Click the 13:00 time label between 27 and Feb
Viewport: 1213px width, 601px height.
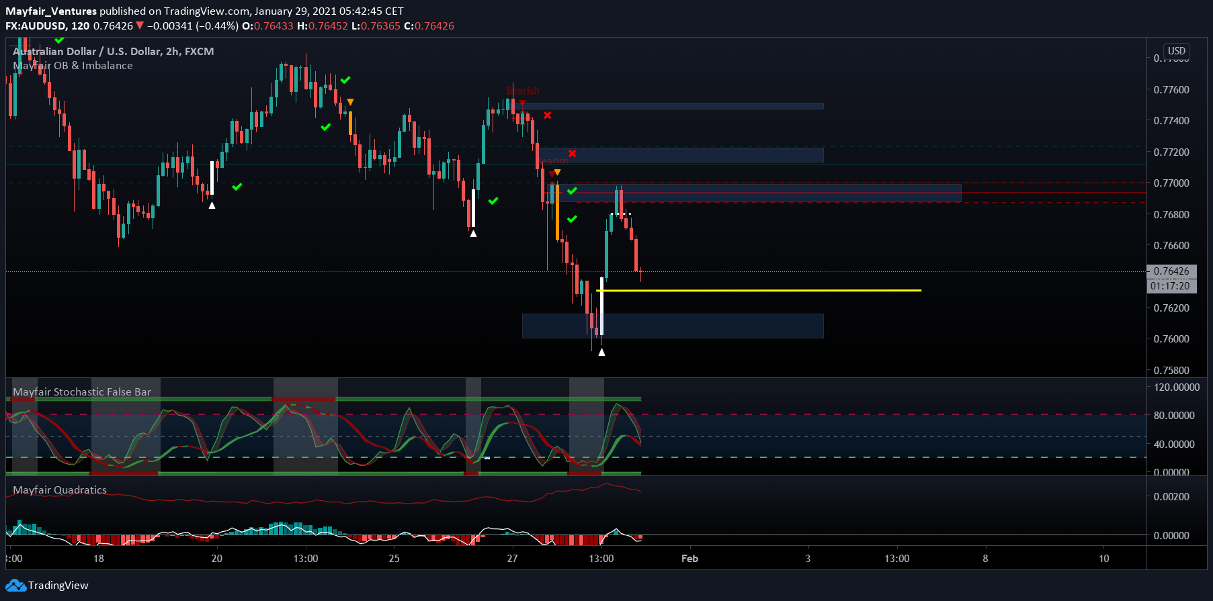[x=601, y=558]
